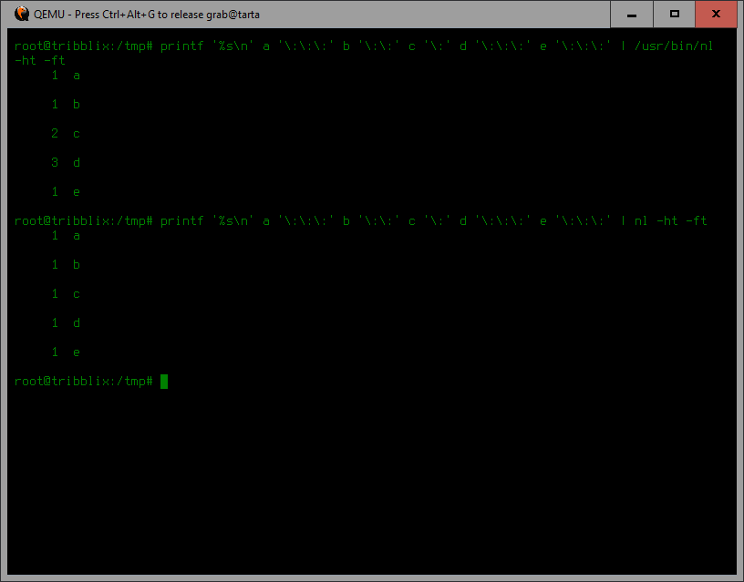Click the line numbered 3 with letter d
The image size is (744, 582).
66,163
